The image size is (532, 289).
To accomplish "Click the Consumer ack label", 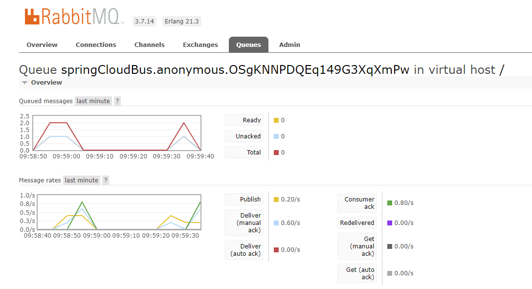I will [x=357, y=203].
